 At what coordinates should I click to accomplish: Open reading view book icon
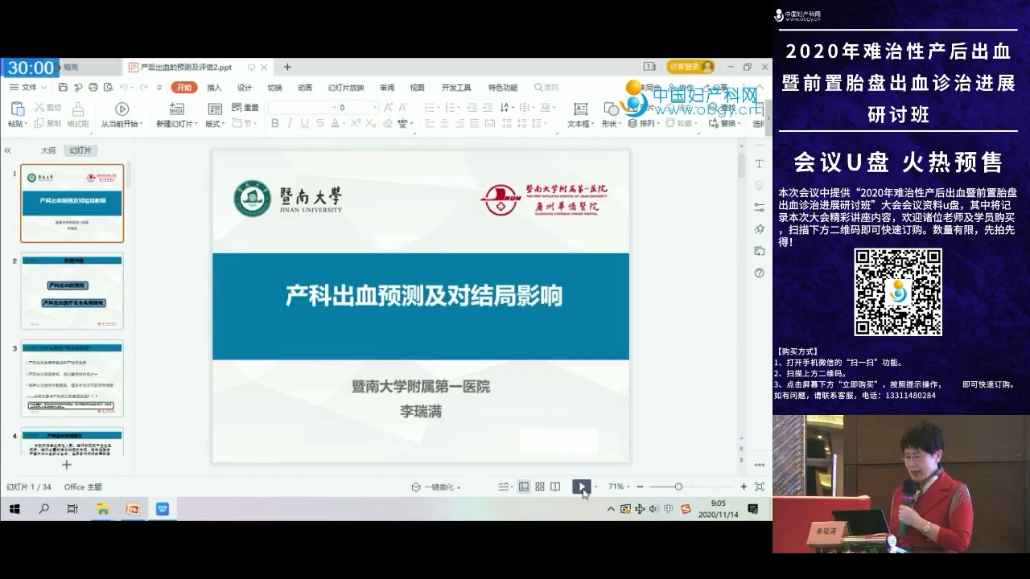point(555,487)
